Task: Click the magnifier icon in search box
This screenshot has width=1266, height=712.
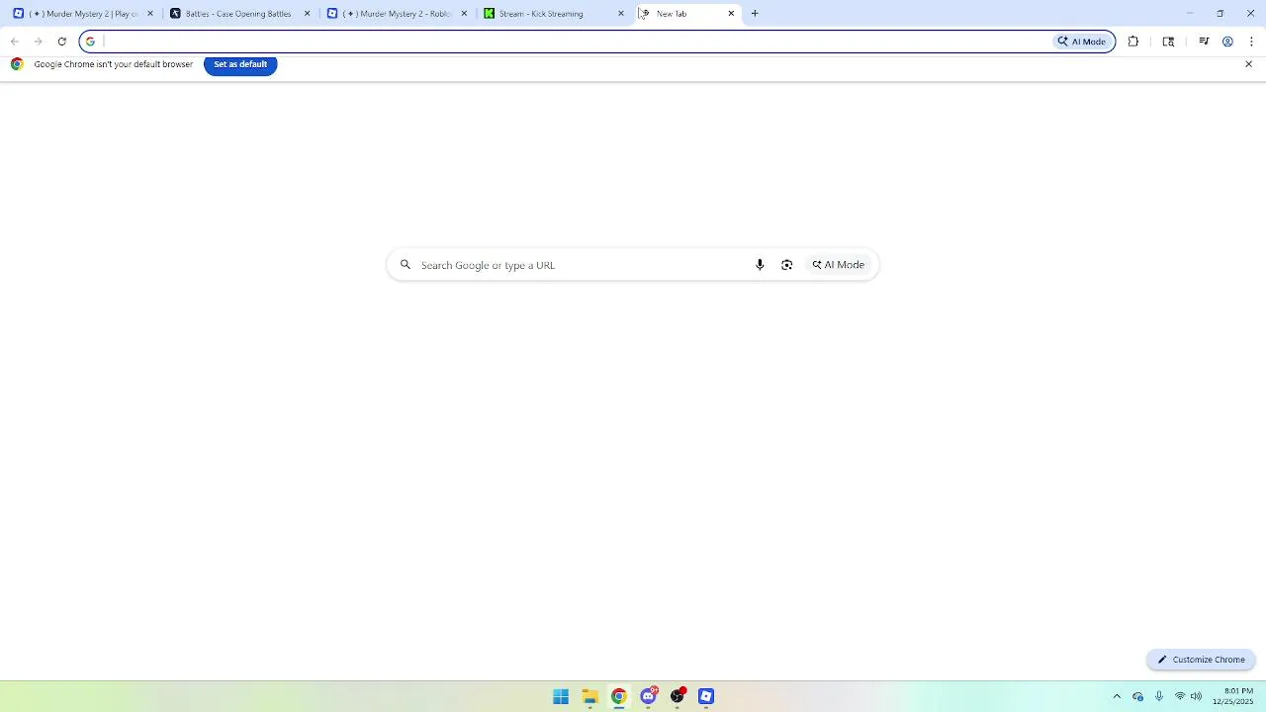Action: 406,265
